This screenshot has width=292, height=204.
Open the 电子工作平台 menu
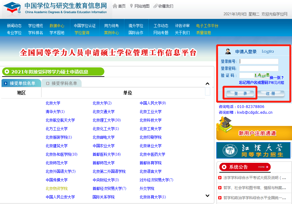(x=207, y=26)
